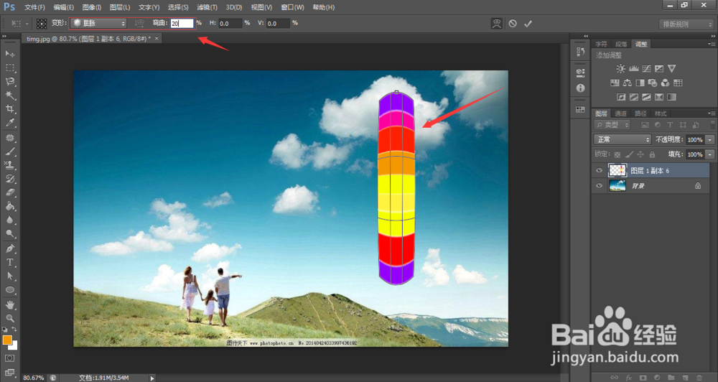
Task: Open the 图像(I) menu
Action: pos(92,7)
